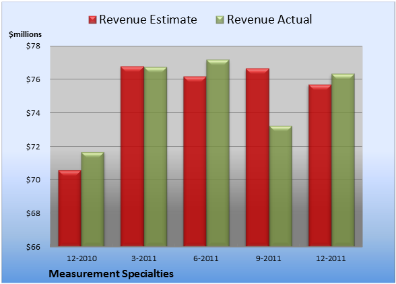Click the '$72' y-axis label
396x284 pixels.
33,147
